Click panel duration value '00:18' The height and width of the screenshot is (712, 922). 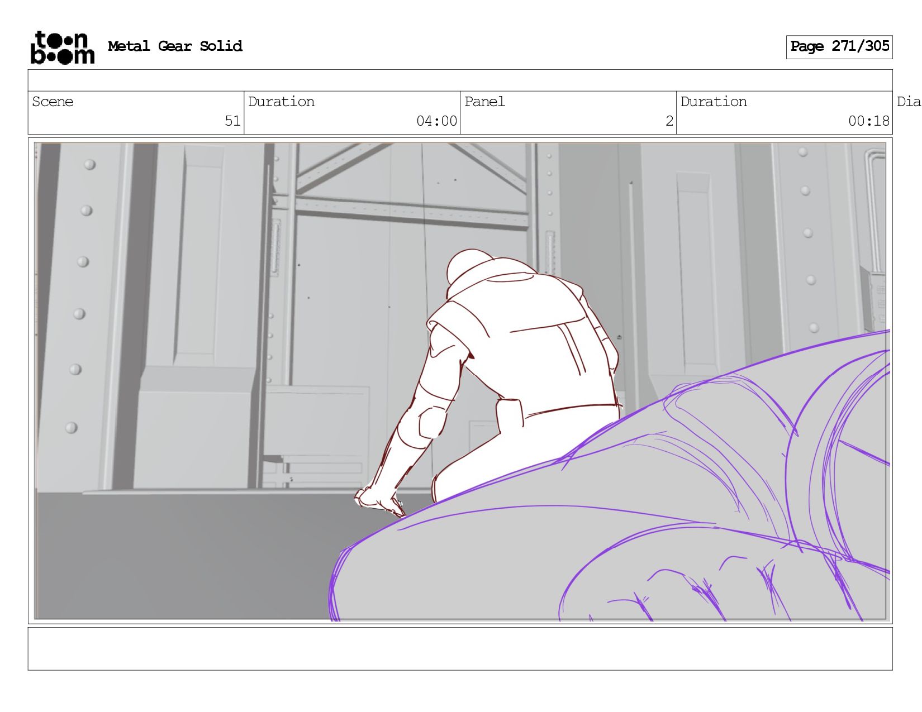click(869, 121)
